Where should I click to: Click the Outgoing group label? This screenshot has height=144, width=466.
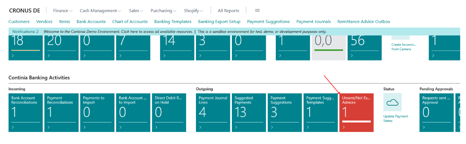(204, 89)
